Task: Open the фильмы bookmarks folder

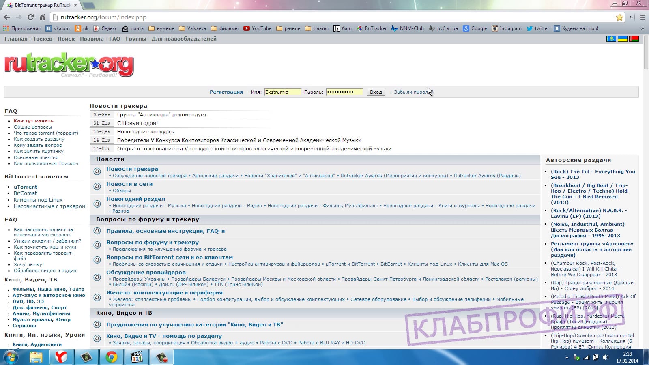Action: pyautogui.click(x=225, y=28)
